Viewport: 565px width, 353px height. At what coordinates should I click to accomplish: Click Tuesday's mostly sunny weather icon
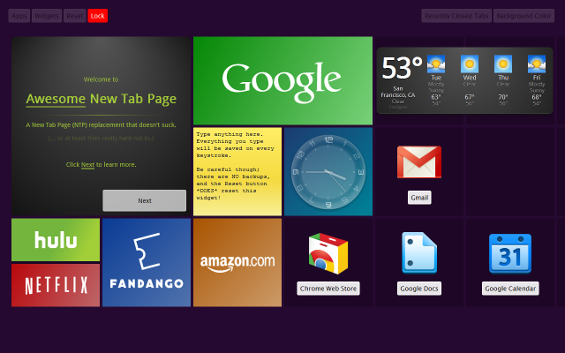[x=436, y=64]
